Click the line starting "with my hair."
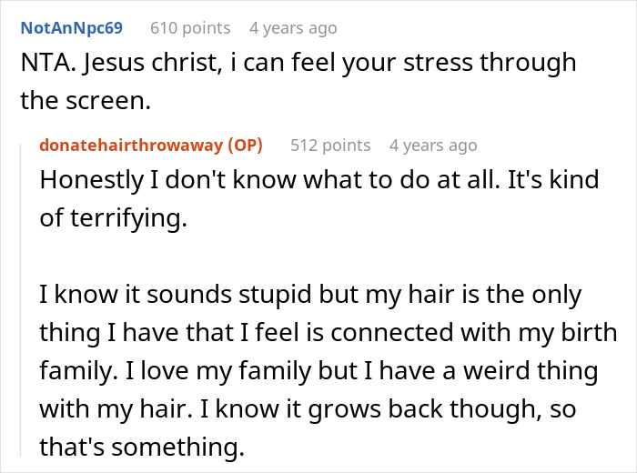This screenshot has width=637, height=473. 308,410
